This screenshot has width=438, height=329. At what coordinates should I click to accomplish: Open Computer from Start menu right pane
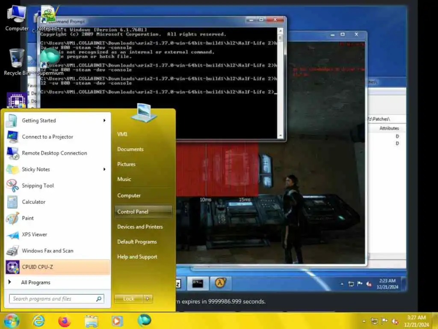click(x=129, y=195)
